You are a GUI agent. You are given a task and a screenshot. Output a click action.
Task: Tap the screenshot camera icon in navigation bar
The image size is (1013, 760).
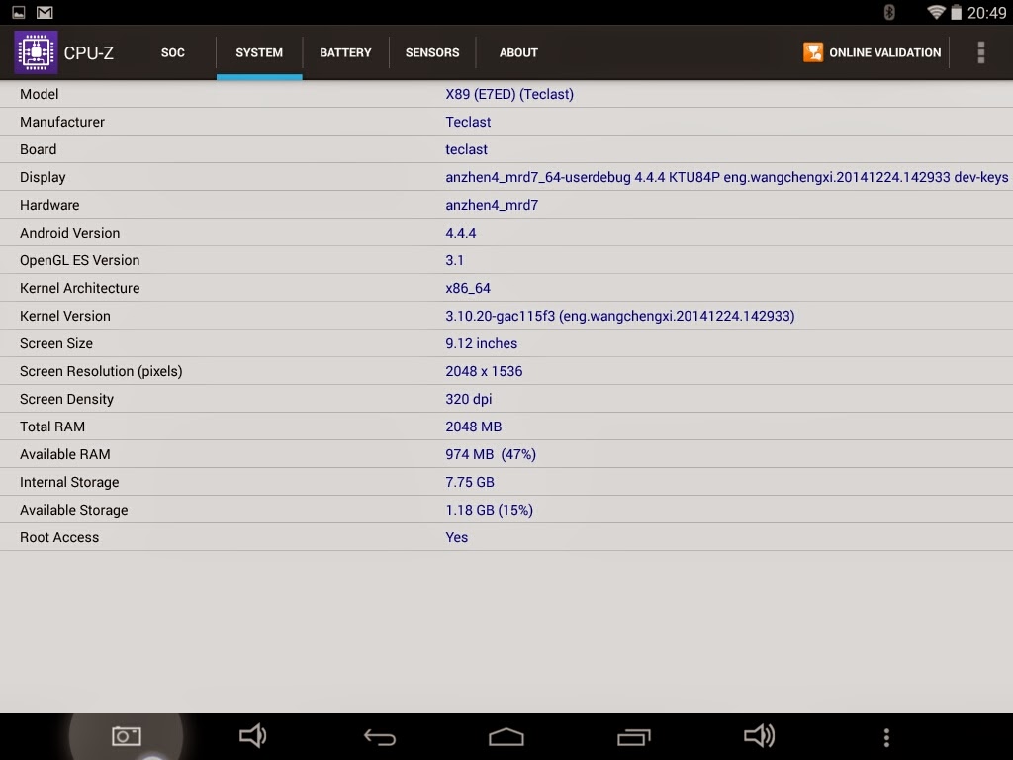pyautogui.click(x=127, y=735)
